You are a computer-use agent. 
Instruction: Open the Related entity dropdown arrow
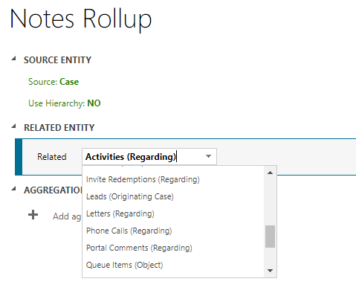(208, 156)
